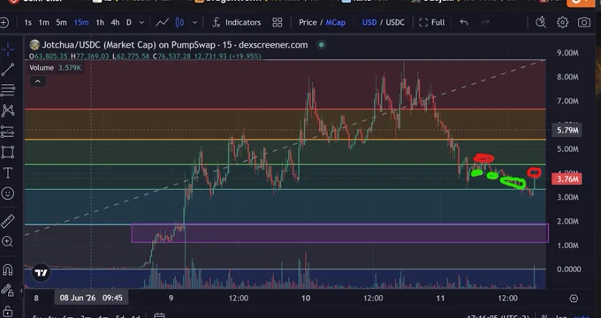This screenshot has height=318, width=601.
Task: Set interval to 5m
Action: click(x=61, y=23)
